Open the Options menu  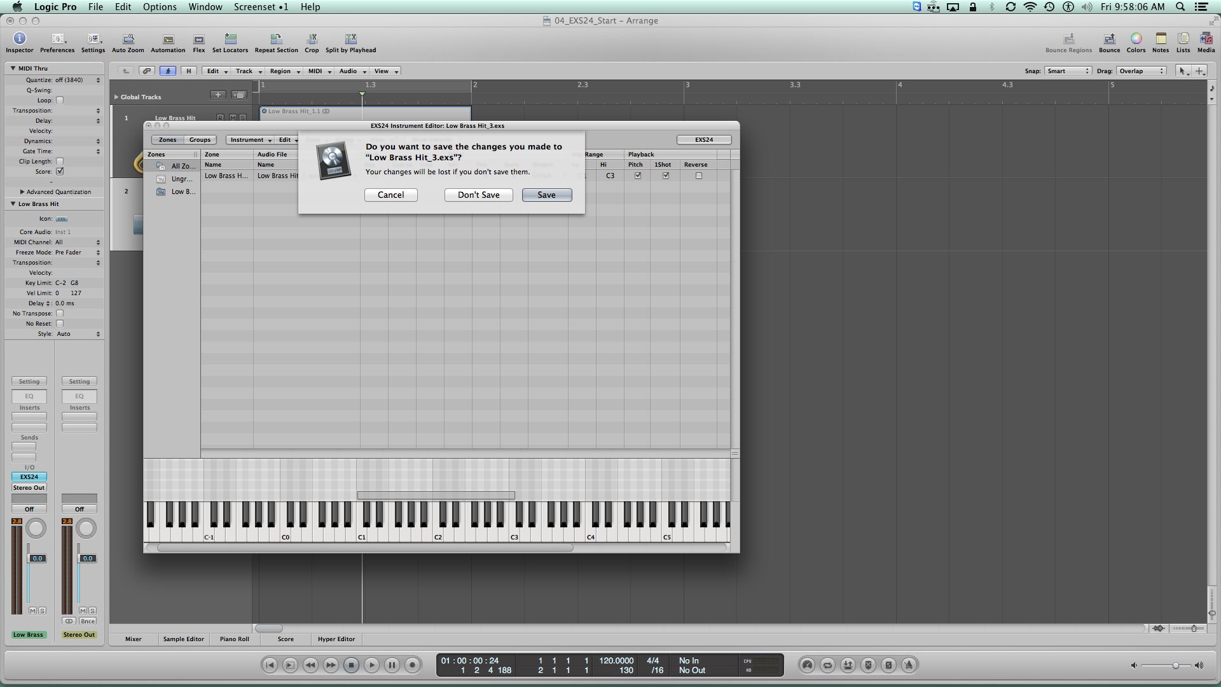pos(160,7)
